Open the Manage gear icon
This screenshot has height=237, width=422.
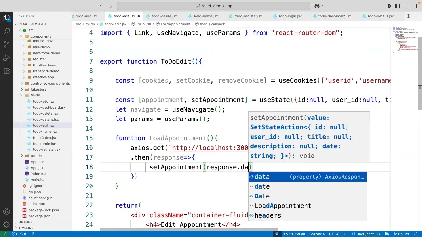[x=7, y=224]
